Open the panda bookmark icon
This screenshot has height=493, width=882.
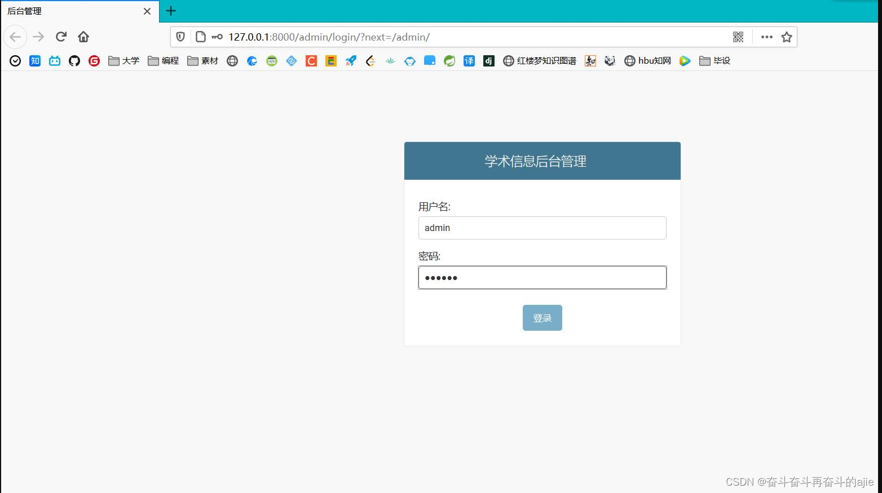coord(610,61)
